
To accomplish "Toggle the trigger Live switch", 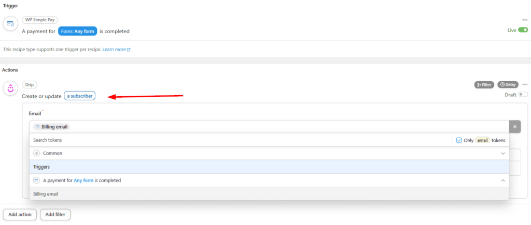I will click(523, 30).
